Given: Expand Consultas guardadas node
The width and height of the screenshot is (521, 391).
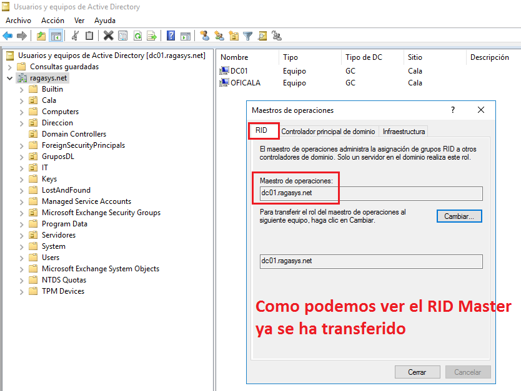Looking at the screenshot, I should coord(9,67).
